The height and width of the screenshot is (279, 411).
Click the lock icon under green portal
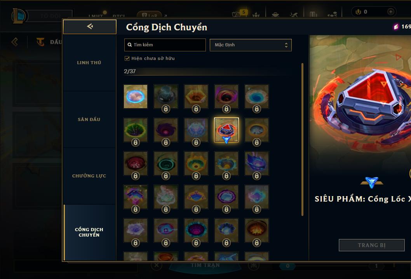136,142
